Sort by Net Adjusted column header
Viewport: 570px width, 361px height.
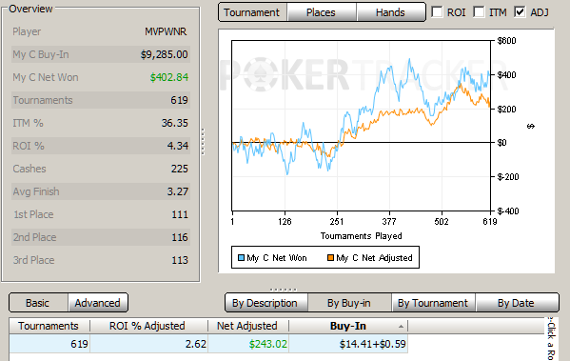tap(248, 326)
